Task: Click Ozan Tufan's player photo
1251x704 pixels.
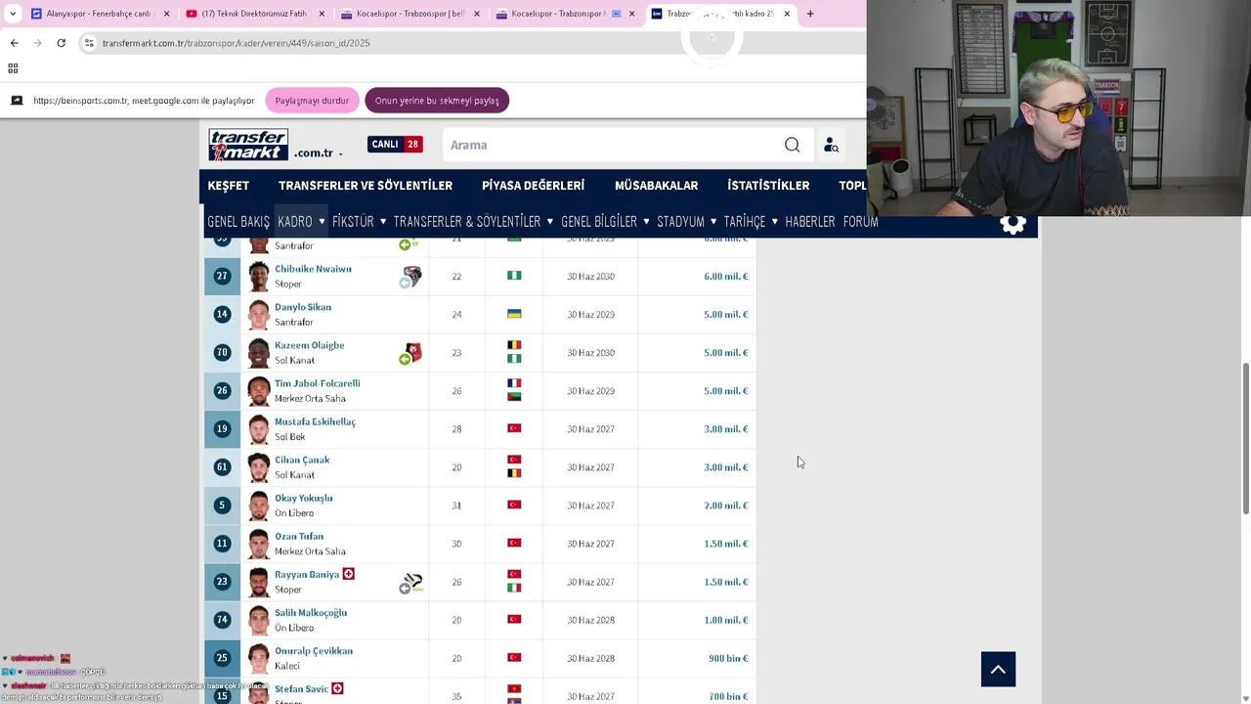Action: coord(258,544)
